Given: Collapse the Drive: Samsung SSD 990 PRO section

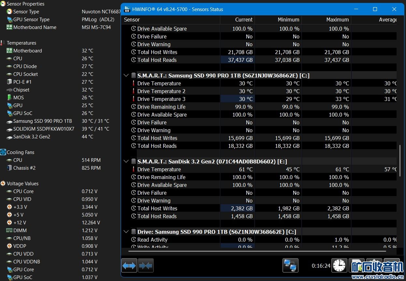Looking at the screenshot, I should click(126, 232).
